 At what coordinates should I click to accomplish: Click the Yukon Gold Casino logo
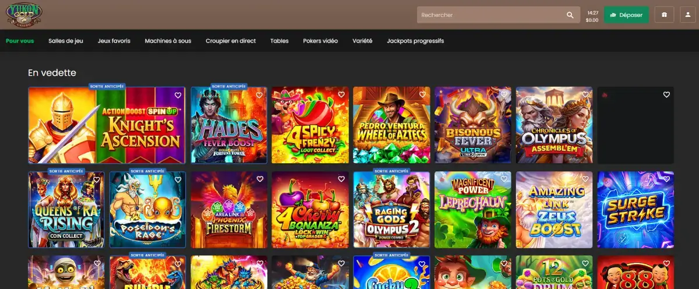click(x=24, y=15)
